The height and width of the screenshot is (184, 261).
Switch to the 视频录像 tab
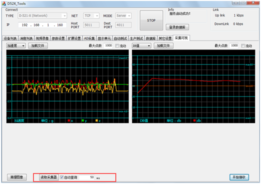click(42, 38)
